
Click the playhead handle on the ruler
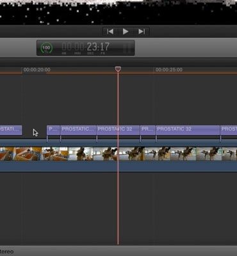coord(118,69)
